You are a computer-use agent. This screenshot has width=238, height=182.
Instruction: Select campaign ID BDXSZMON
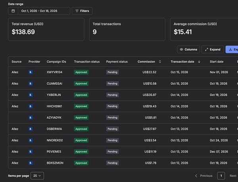pos(55,163)
